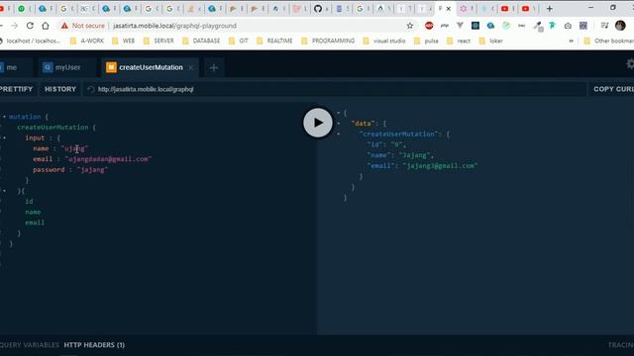Collapse the "data" object in response

coord(339,124)
